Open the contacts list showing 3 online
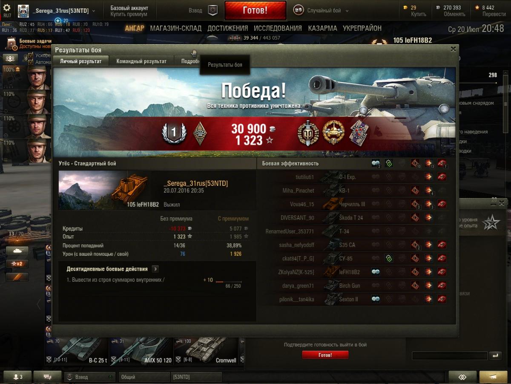The width and height of the screenshot is (511, 384). pyautogui.click(x=17, y=377)
